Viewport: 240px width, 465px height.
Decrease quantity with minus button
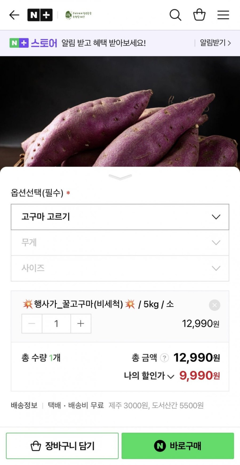point(32,324)
